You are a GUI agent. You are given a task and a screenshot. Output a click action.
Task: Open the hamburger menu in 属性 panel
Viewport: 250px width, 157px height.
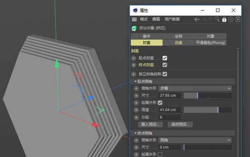[x=134, y=19]
